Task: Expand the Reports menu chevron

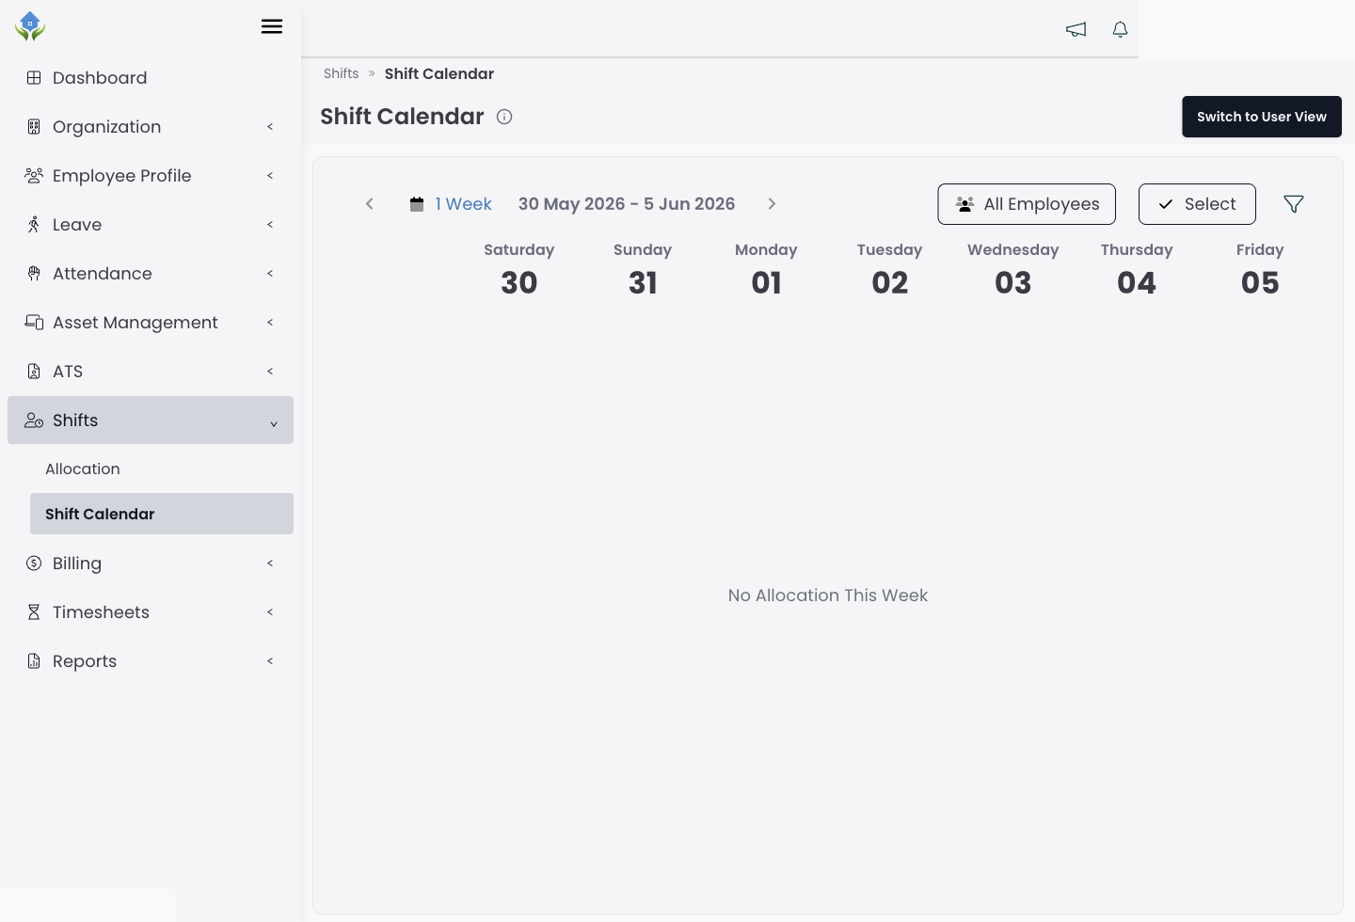Action: click(270, 661)
